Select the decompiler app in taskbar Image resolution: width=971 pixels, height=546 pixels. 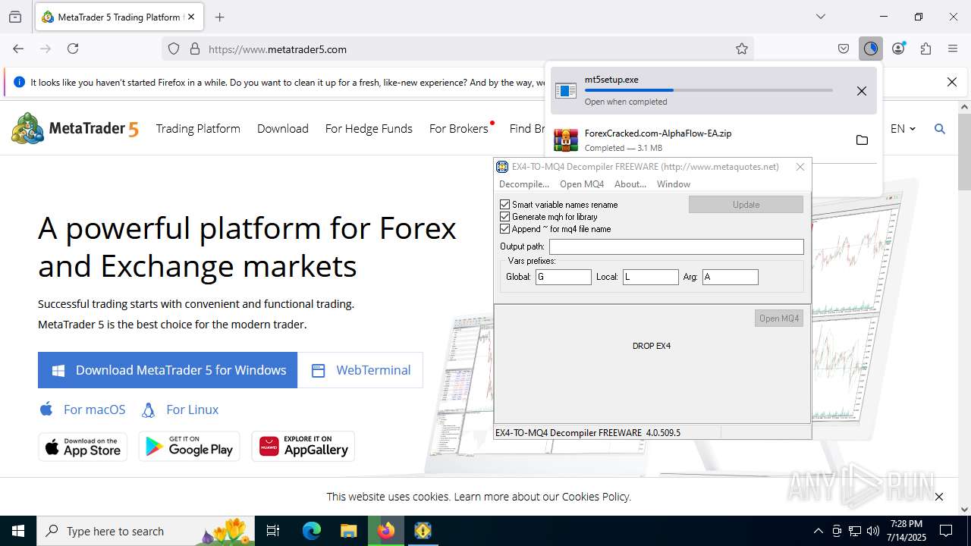(423, 531)
